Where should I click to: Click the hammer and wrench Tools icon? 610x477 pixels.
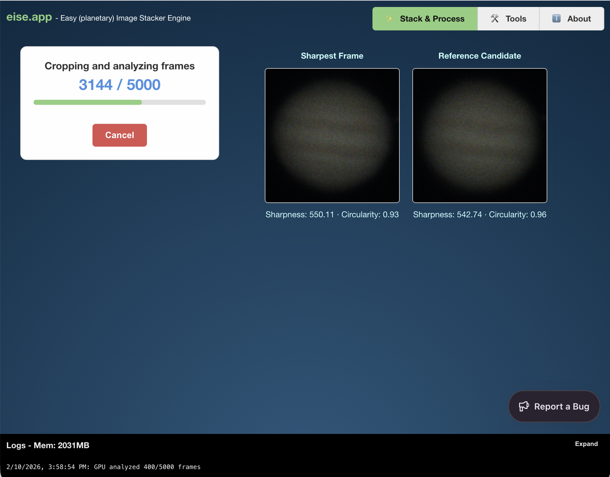pyautogui.click(x=495, y=18)
